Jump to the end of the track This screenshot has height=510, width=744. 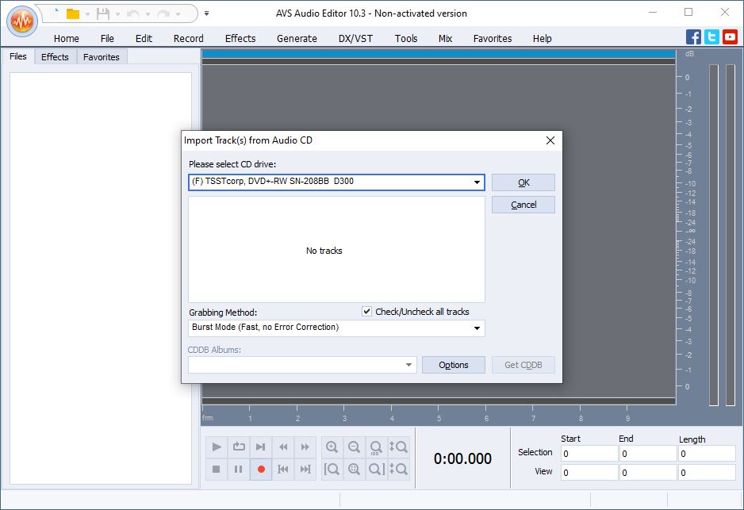click(305, 470)
